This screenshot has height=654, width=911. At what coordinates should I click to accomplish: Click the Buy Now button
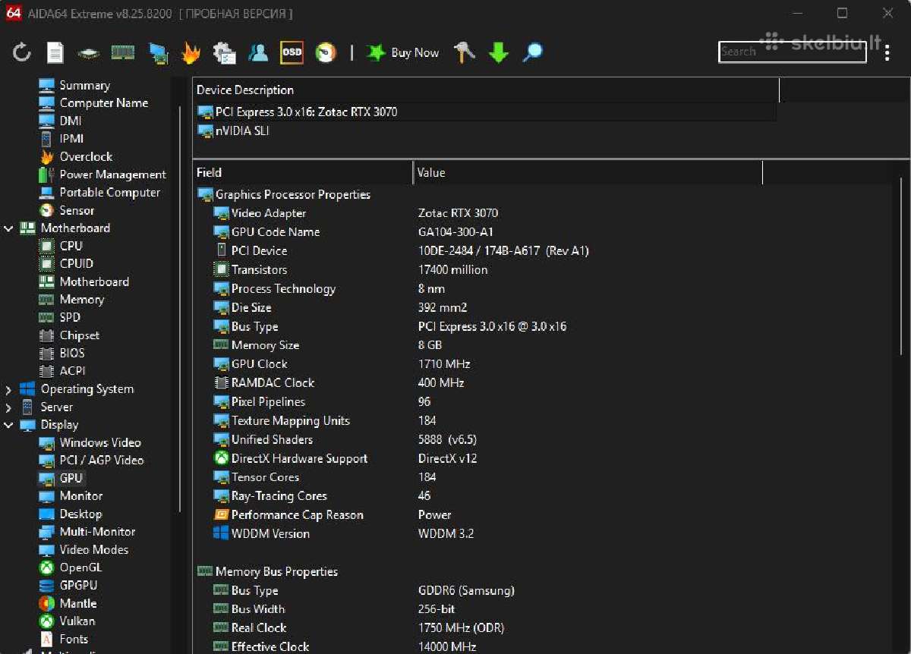403,52
